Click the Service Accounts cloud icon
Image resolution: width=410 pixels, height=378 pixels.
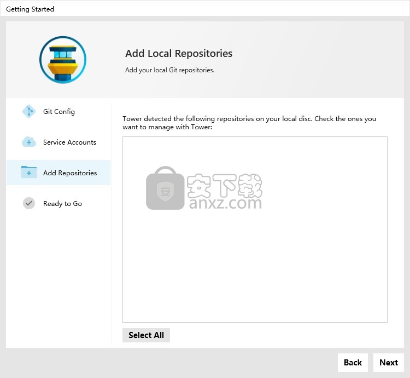point(29,142)
